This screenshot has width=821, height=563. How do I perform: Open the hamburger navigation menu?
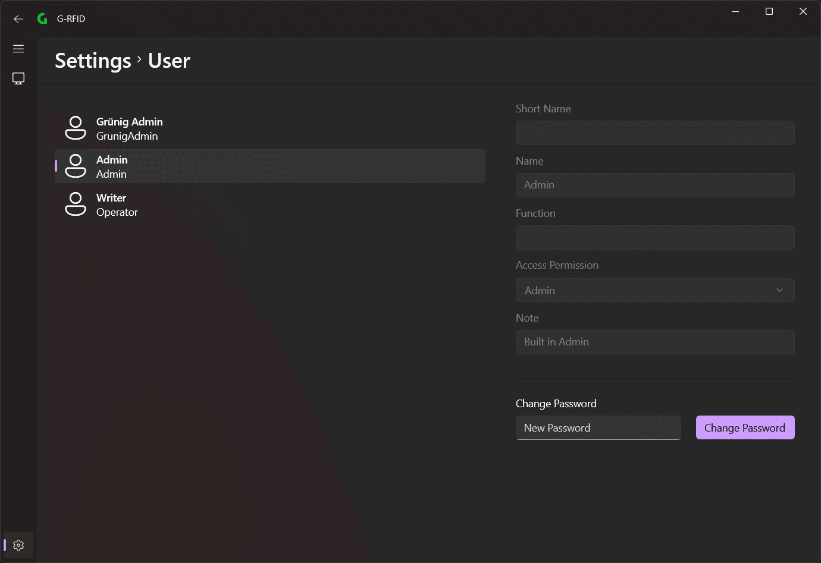coord(18,49)
